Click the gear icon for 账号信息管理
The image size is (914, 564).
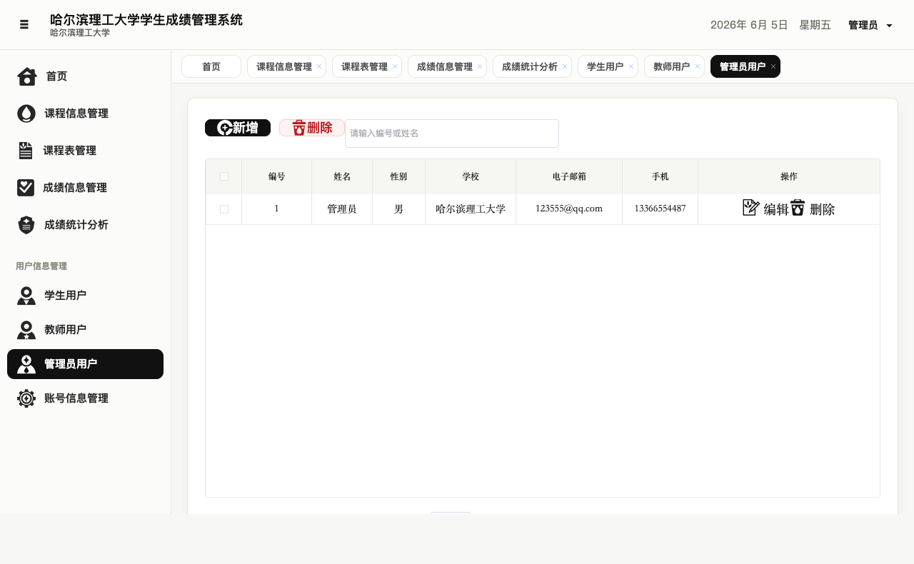click(26, 398)
